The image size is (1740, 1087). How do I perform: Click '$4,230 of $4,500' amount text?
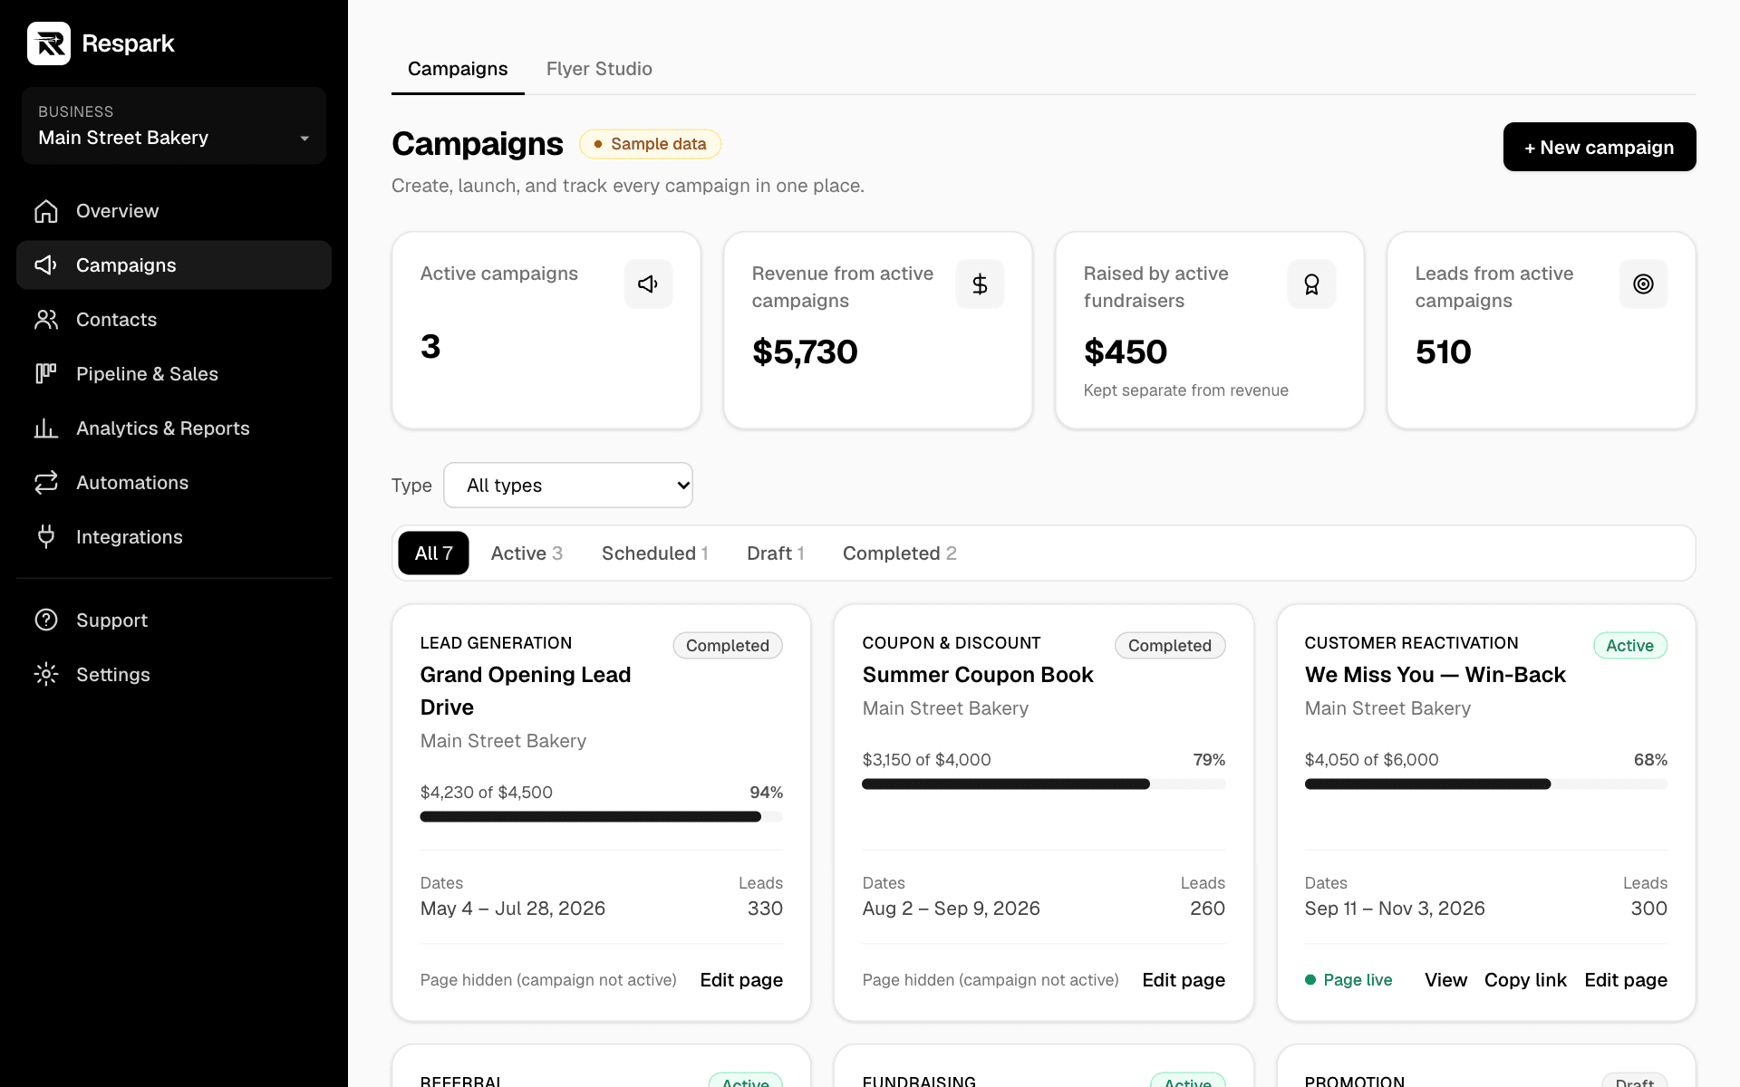487,793
